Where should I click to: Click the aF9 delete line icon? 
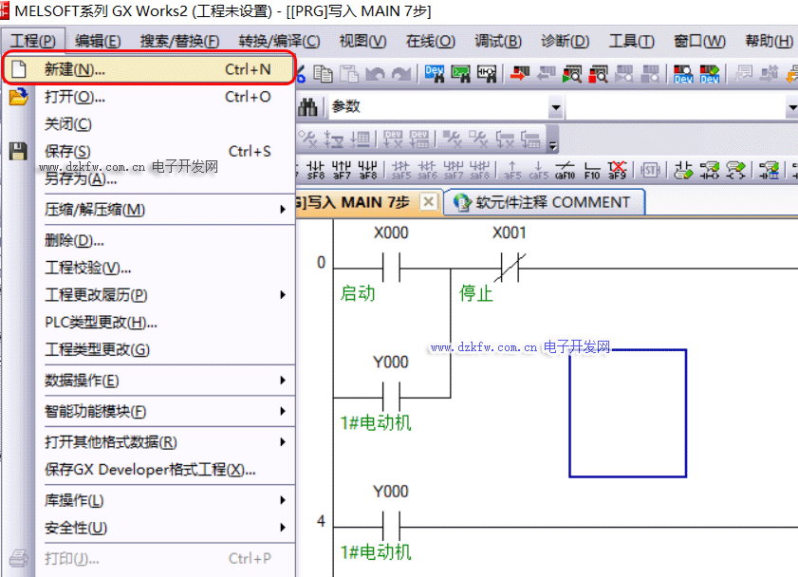coord(618,170)
